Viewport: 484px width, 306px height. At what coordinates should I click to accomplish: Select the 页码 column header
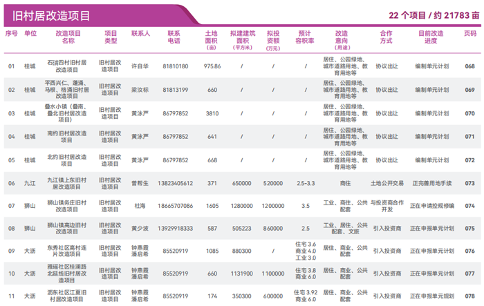pyautogui.click(x=469, y=32)
